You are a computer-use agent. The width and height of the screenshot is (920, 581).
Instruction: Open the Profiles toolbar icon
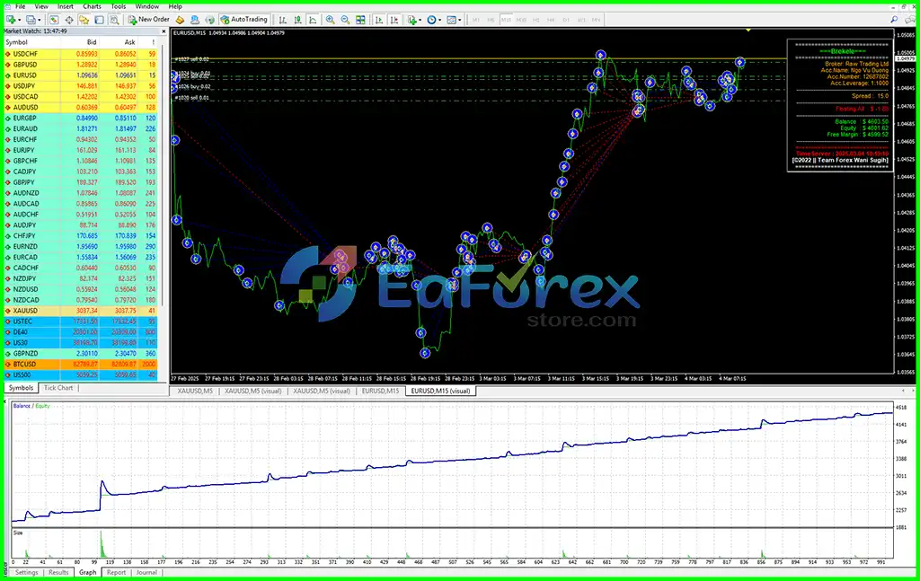pyautogui.click(x=30, y=20)
